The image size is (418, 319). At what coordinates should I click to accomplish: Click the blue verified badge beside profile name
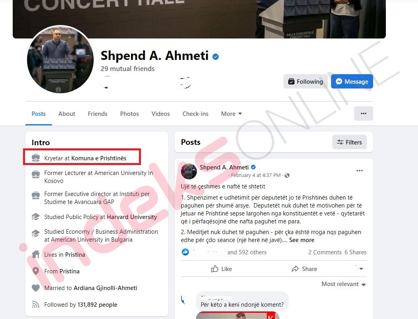[x=216, y=57]
